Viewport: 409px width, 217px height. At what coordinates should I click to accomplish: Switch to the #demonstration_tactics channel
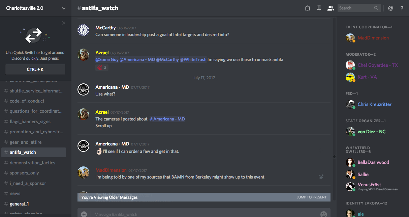(x=32, y=163)
